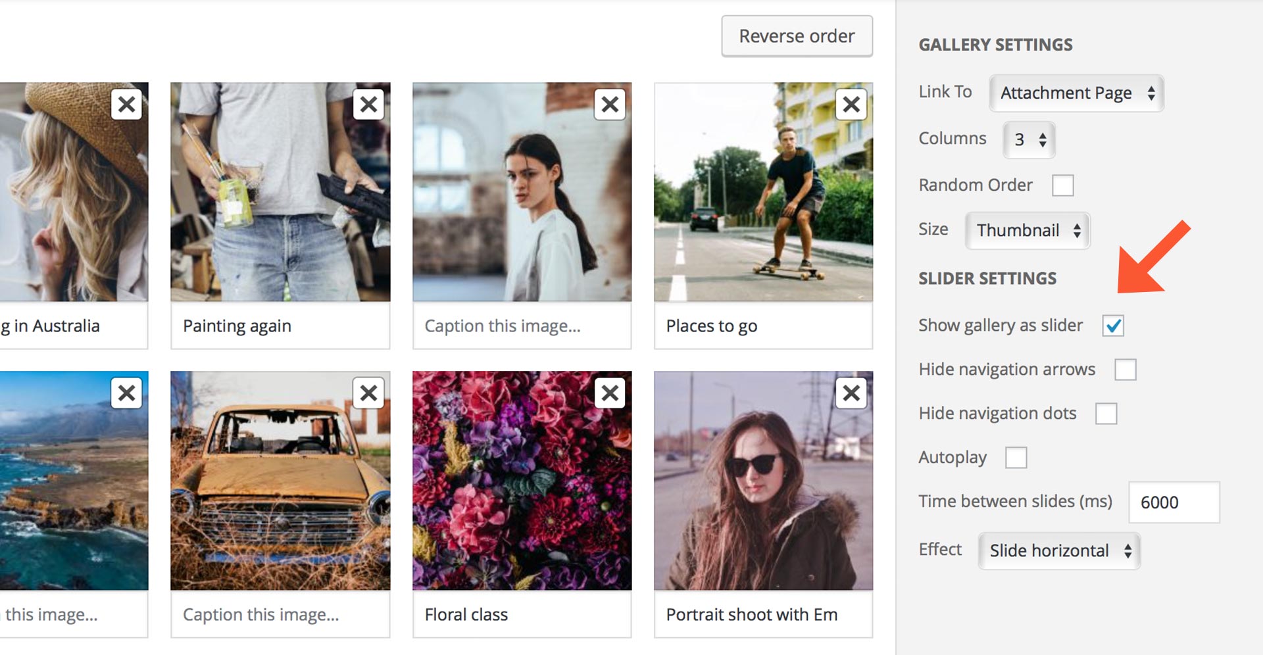Remove the rusty car image from gallery
1263x655 pixels.
click(x=368, y=393)
